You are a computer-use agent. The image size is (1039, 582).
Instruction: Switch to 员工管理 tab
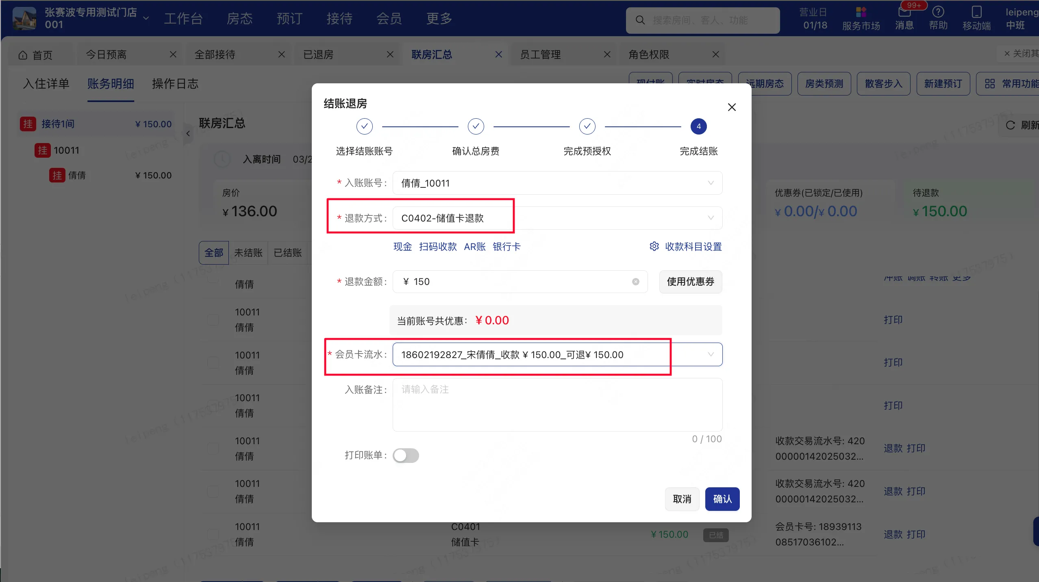540,54
